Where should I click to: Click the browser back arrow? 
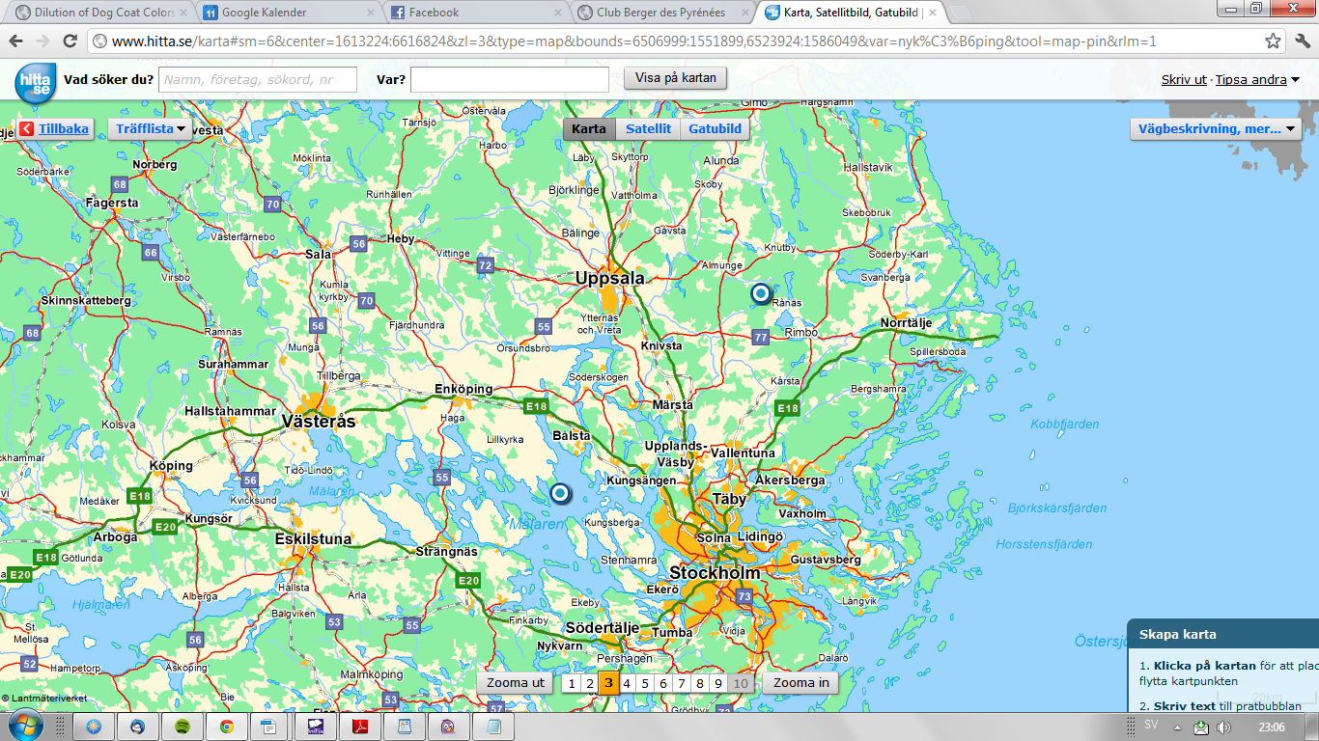(16, 41)
